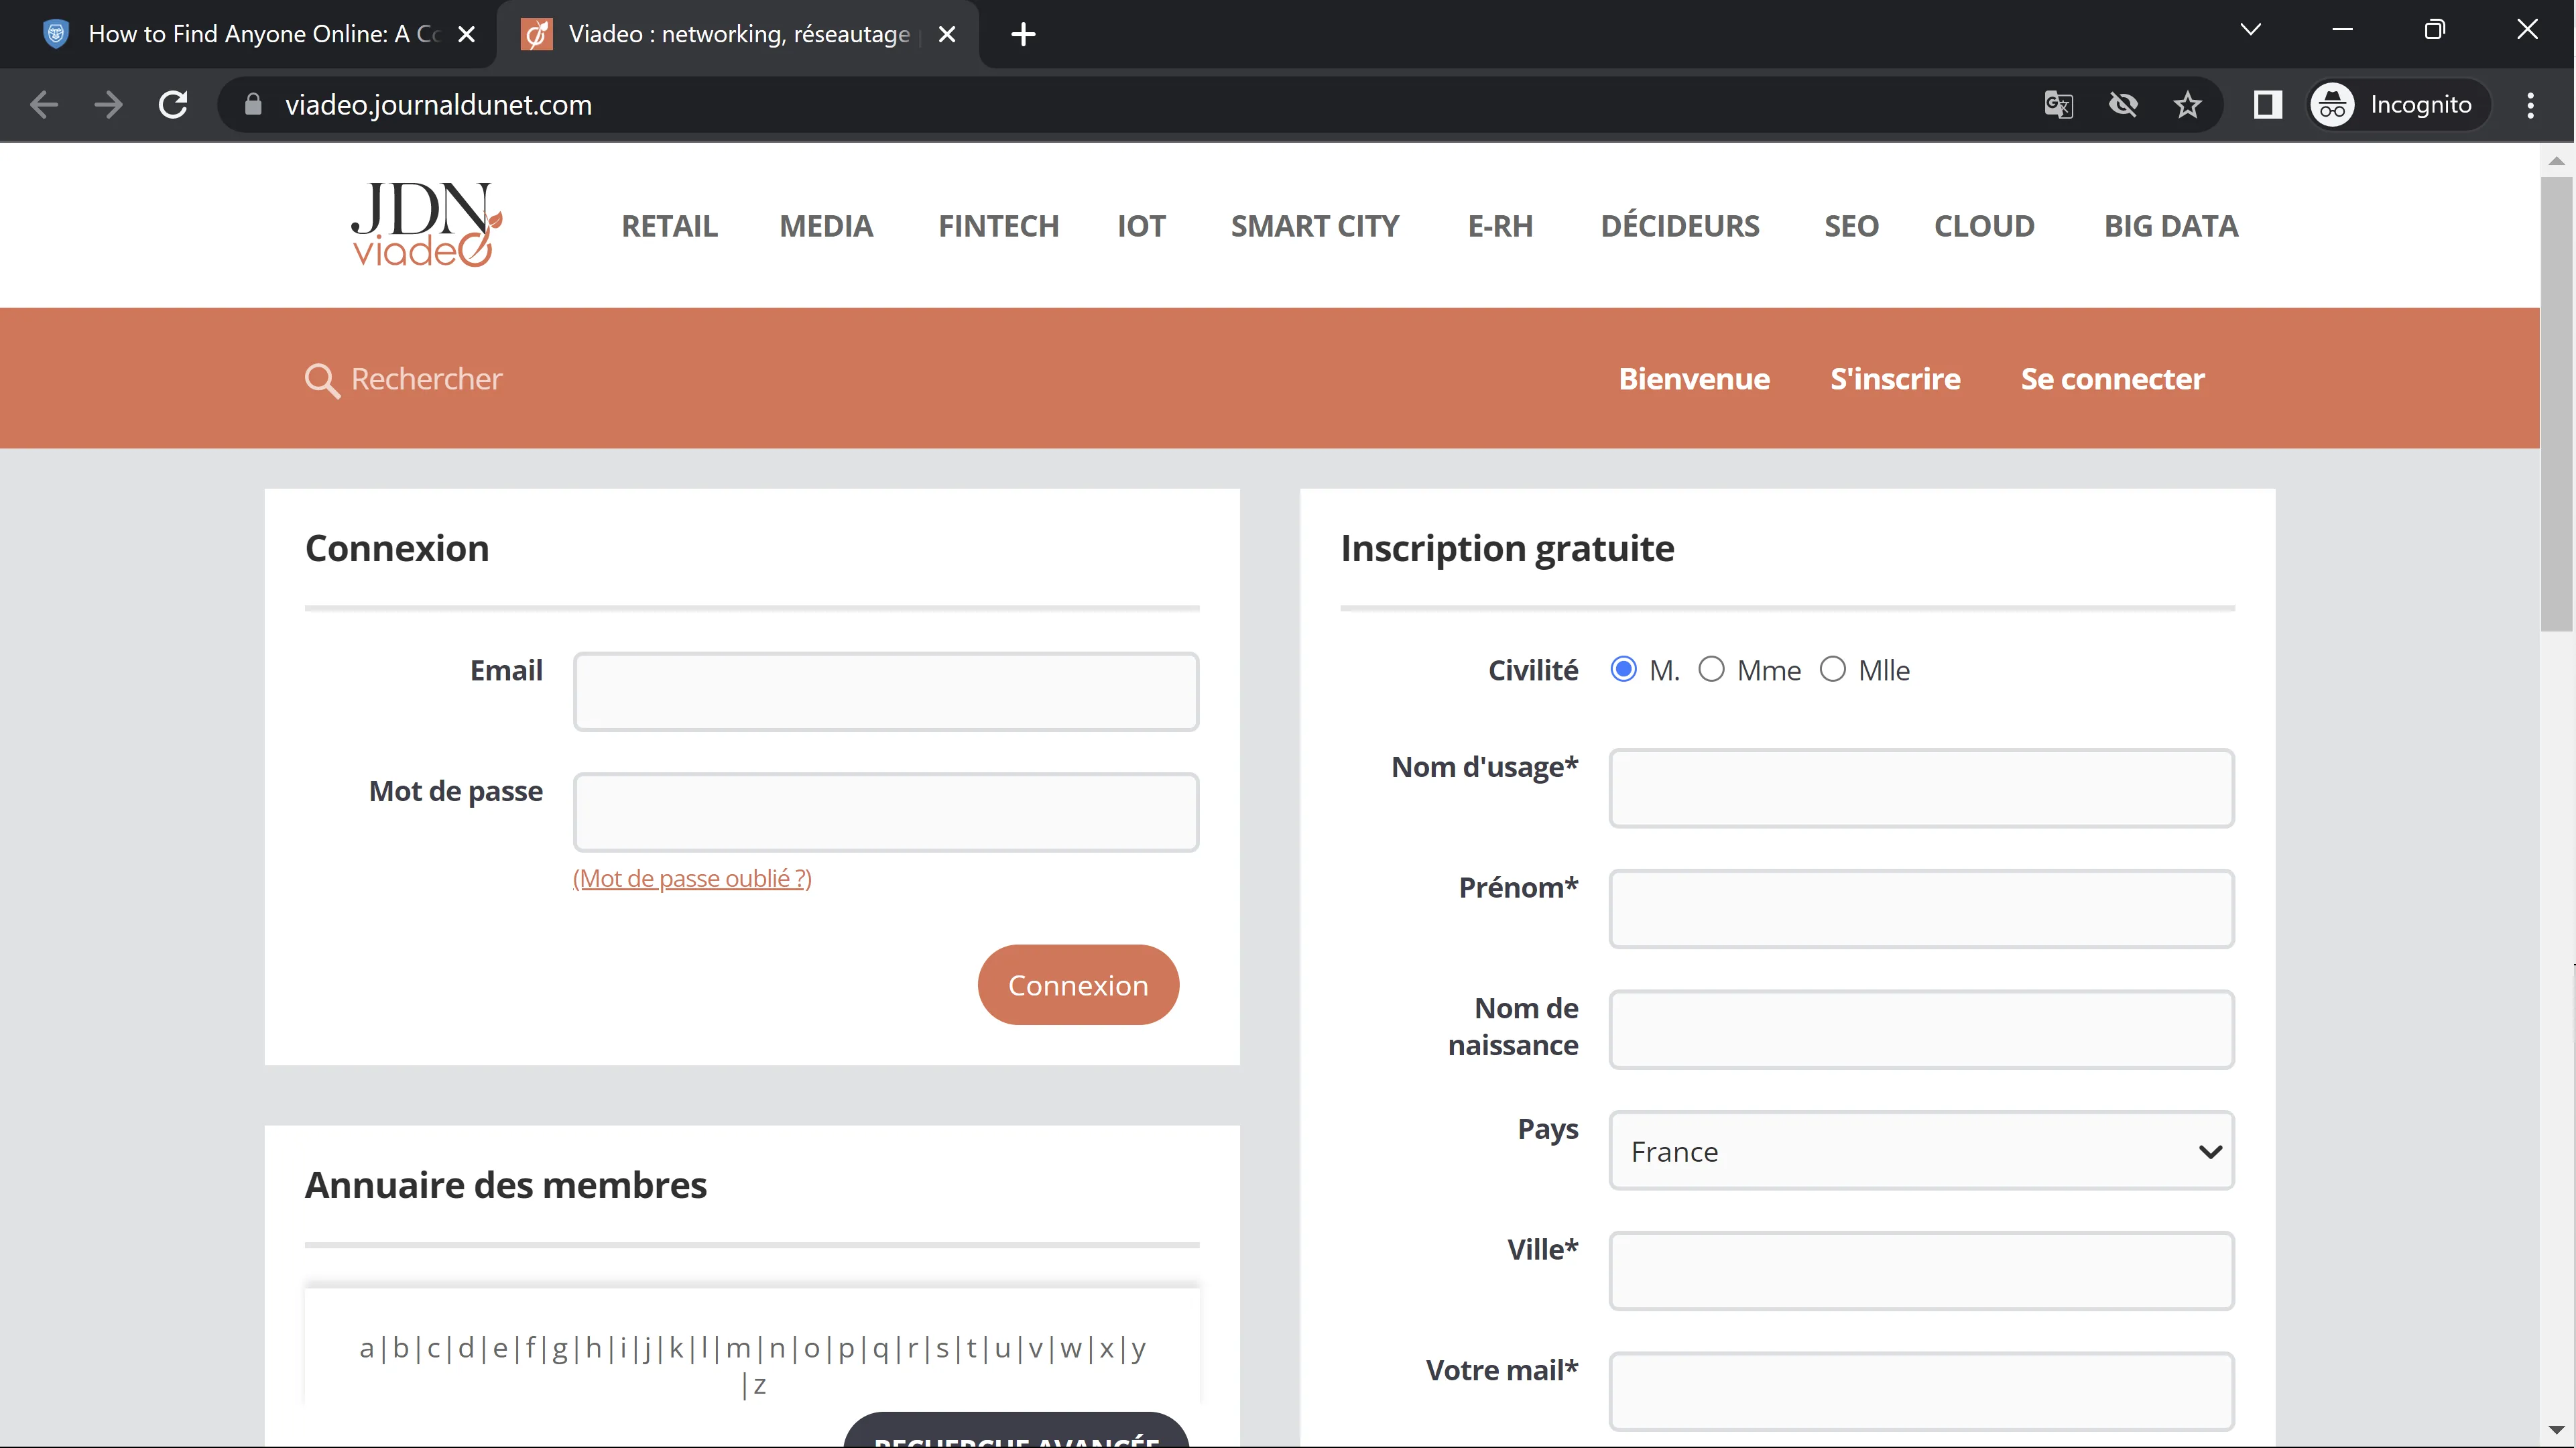This screenshot has height=1448, width=2576.
Task: Select the Mme radio button
Action: pos(1711,669)
